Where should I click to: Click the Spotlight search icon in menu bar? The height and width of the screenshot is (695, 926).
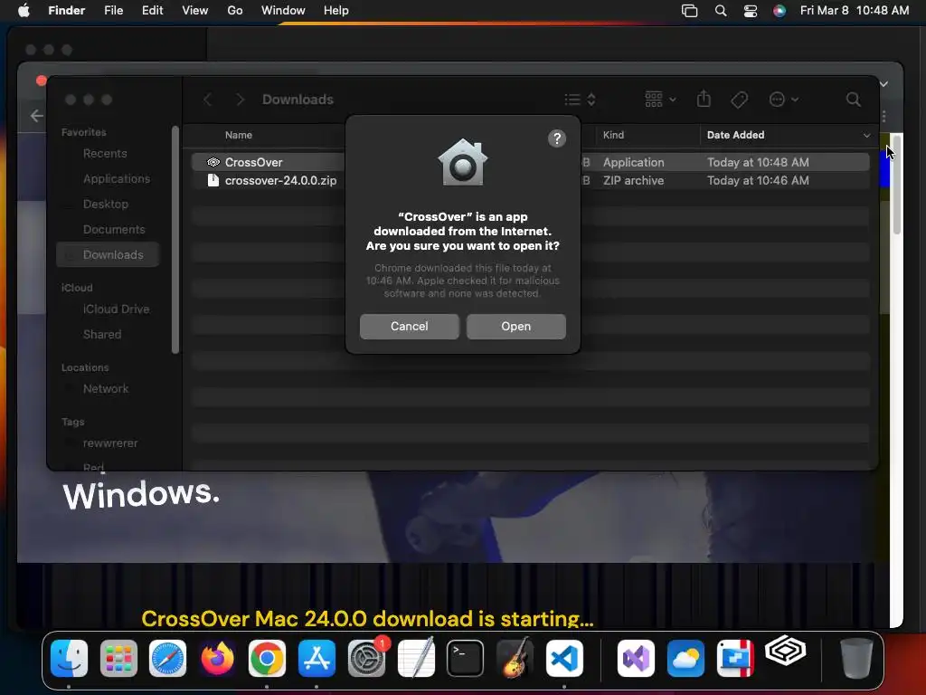pyautogui.click(x=721, y=11)
